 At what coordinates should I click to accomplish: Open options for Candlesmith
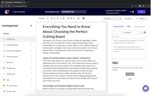click(x=31, y=68)
